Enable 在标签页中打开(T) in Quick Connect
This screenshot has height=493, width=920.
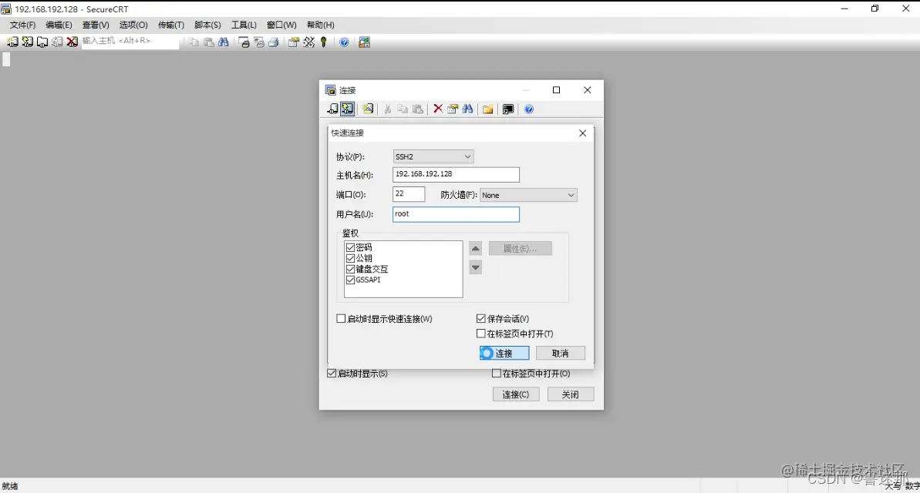point(481,334)
